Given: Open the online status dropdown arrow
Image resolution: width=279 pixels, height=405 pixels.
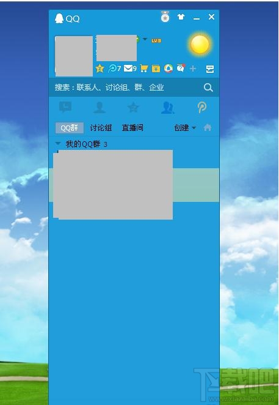Looking at the screenshot, I should [145, 39].
